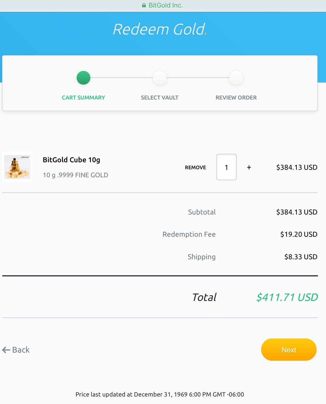Click the green total amount $411.71 USD
The height and width of the screenshot is (404, 326).
coord(287,297)
